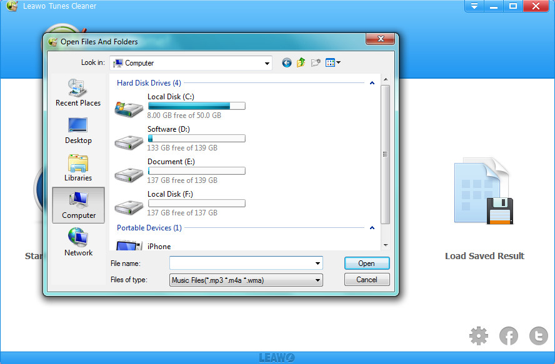Open the View menu icon
This screenshot has height=364, width=555.
332,62
